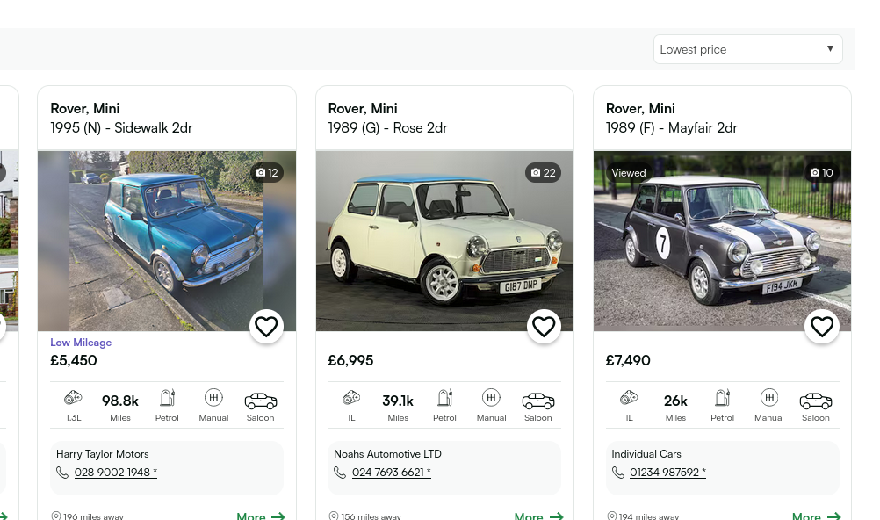This screenshot has width=880, height=520.
Task: Click the Petrol fuel pump icon on Mayfair listing
Action: [x=722, y=398]
